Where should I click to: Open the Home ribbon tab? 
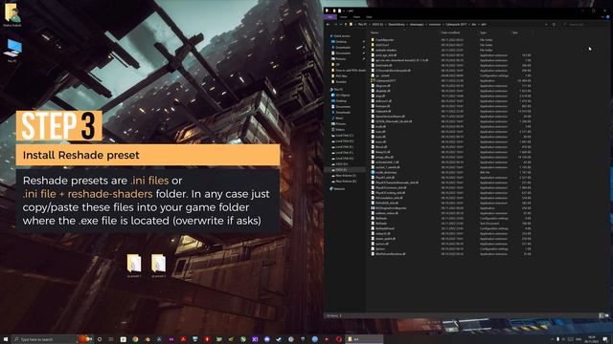click(344, 17)
